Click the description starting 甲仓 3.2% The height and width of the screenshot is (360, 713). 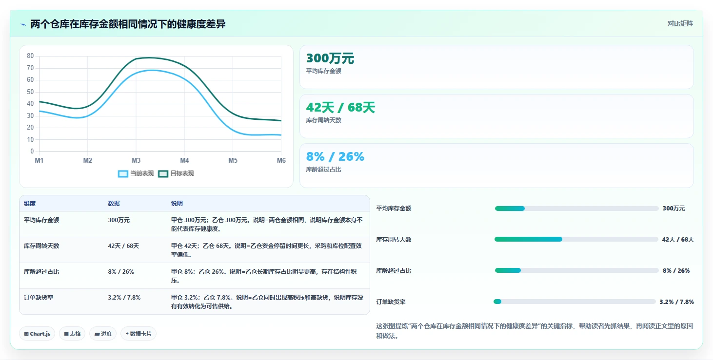point(267,302)
